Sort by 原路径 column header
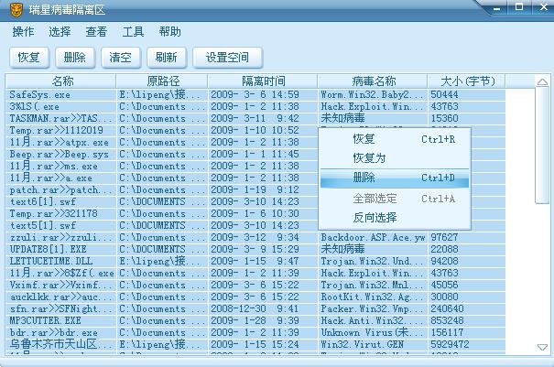Screen dimensions: 554x367 pyautogui.click(x=162, y=81)
